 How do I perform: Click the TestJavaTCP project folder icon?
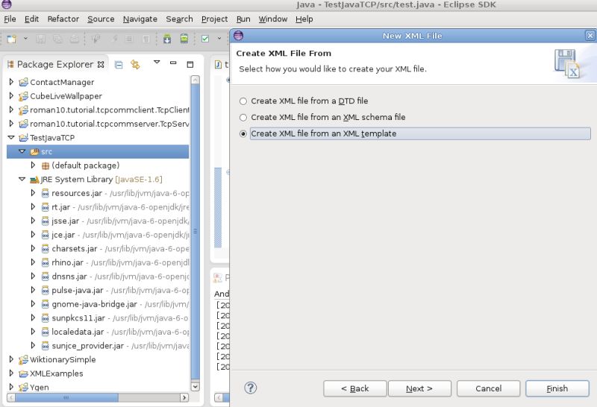click(x=24, y=138)
